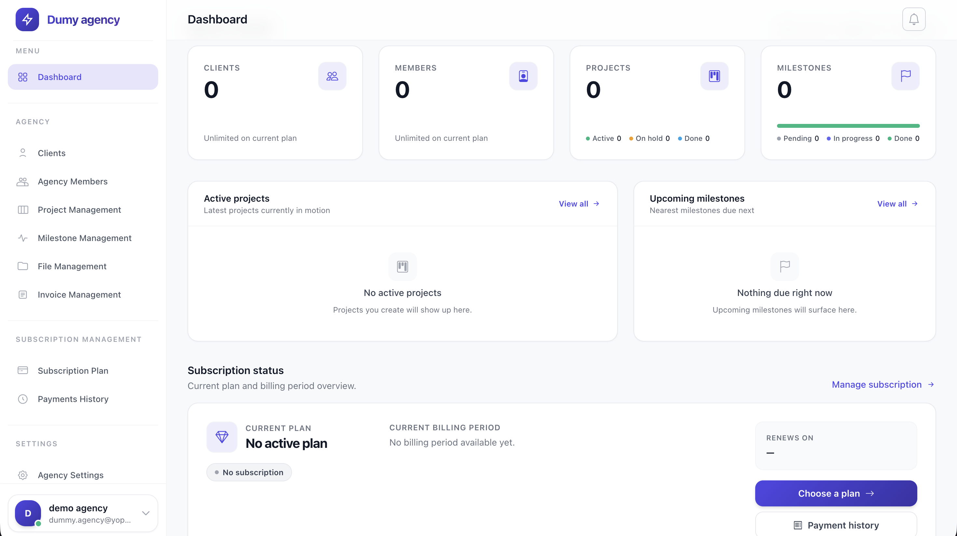
Task: Navigate to Project Management
Action: [x=83, y=210]
